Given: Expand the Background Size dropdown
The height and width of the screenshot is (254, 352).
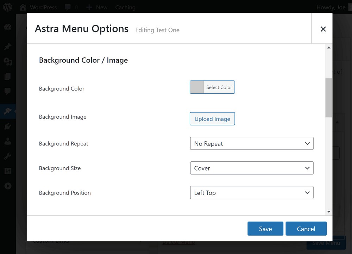Looking at the screenshot, I should (x=252, y=168).
